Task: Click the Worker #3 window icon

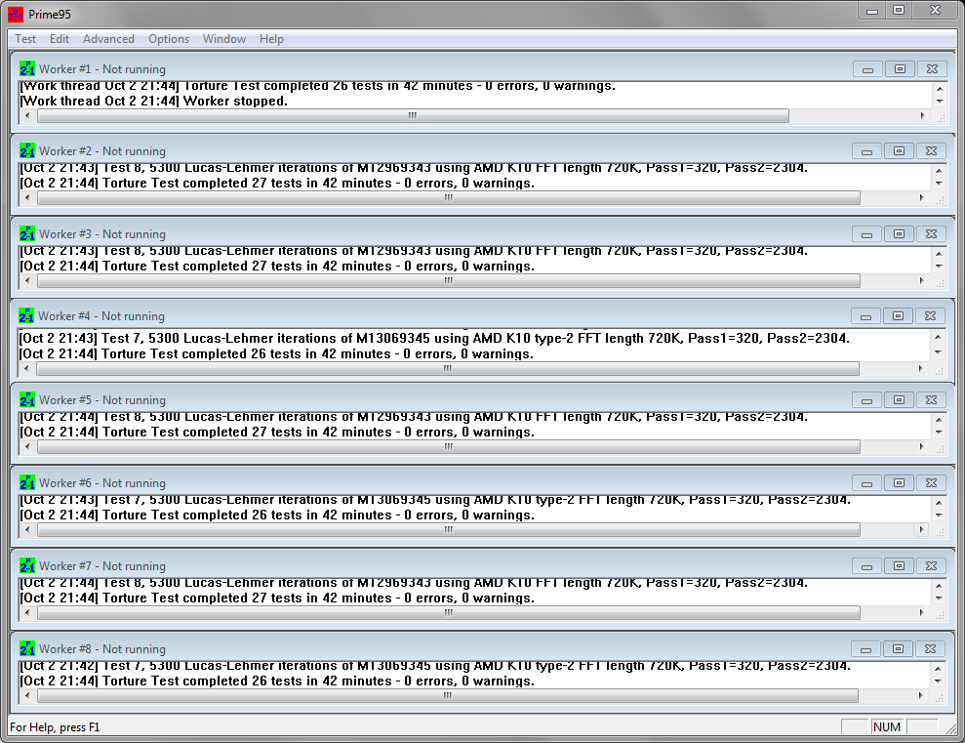Action: tap(27, 233)
